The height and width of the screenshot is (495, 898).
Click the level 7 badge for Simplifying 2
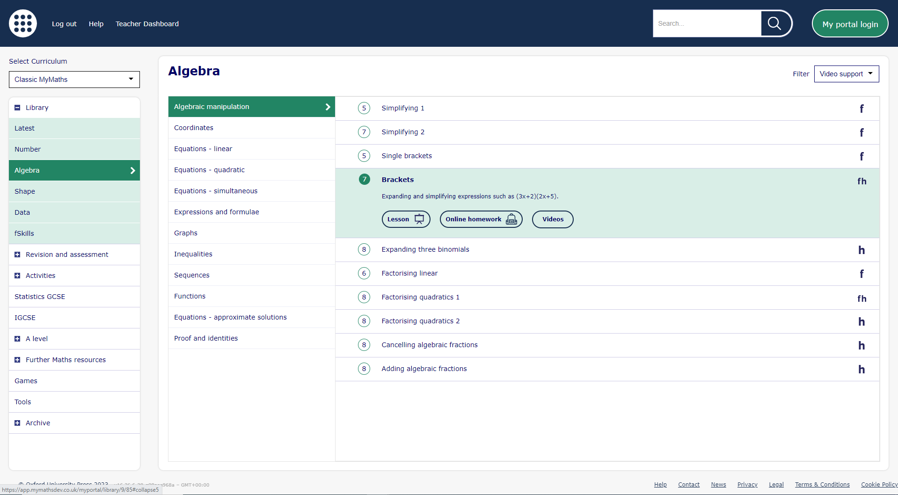(364, 132)
